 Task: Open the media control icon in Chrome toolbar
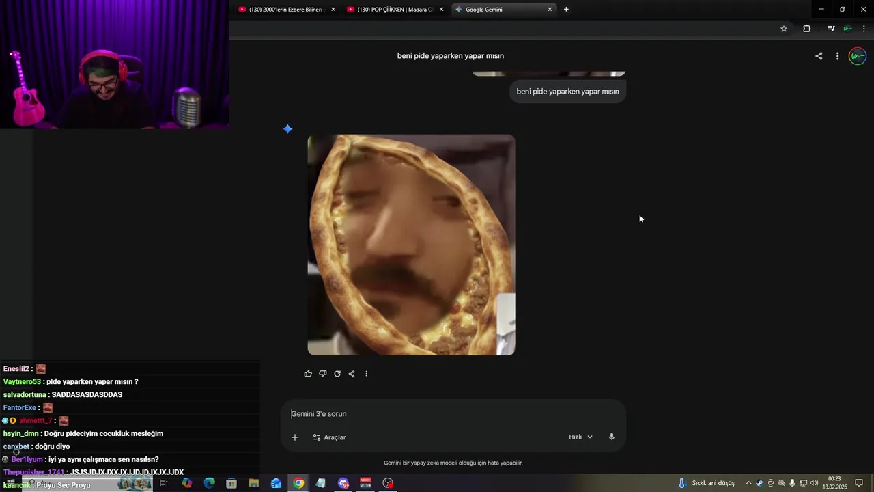831,29
